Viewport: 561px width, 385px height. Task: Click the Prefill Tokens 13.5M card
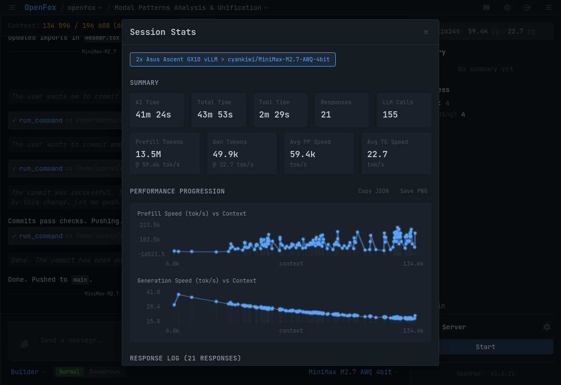pyautogui.click(x=165, y=153)
